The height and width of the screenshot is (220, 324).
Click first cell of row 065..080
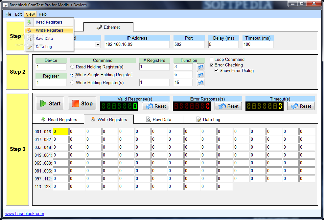61,163
